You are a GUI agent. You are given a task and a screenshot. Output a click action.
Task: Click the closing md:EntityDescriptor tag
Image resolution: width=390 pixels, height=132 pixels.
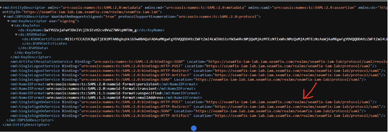pos(26,125)
